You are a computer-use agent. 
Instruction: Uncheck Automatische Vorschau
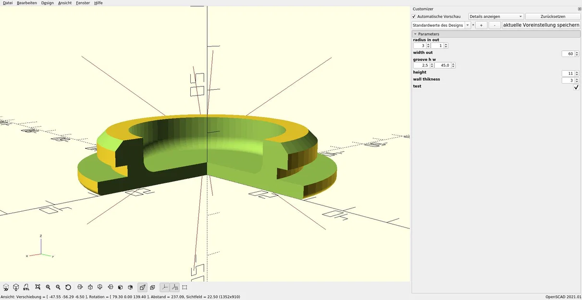pos(414,16)
